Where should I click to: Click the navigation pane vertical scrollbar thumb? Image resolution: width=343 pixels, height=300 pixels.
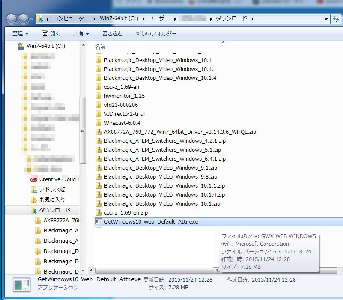tap(83, 130)
